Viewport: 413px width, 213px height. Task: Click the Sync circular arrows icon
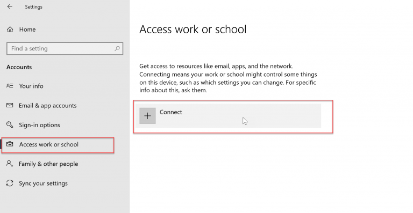(x=10, y=183)
